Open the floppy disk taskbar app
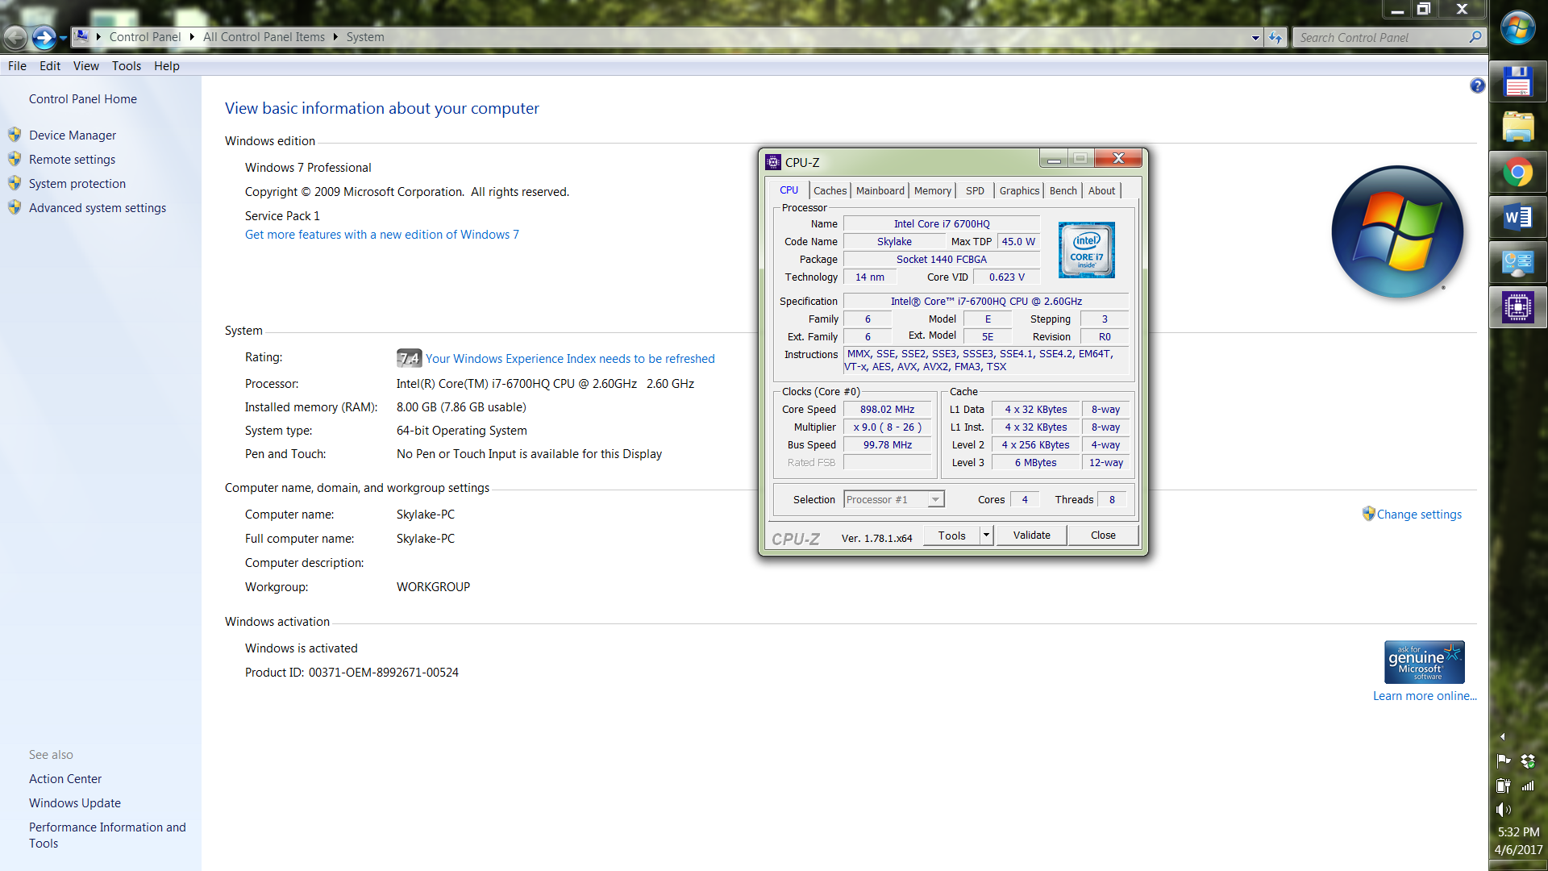The height and width of the screenshot is (871, 1548). click(1517, 81)
